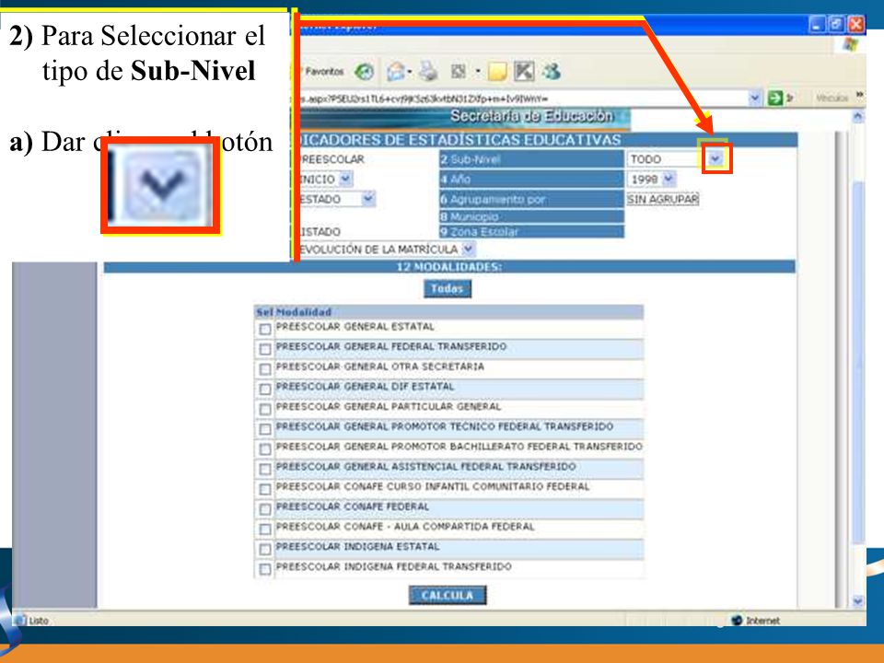This screenshot has width=884, height=663.
Task: Check PREESCOLAR GENERAL PROMOTOR TECNICO FEDERAL TRANSFERIDO
Action: 265,430
